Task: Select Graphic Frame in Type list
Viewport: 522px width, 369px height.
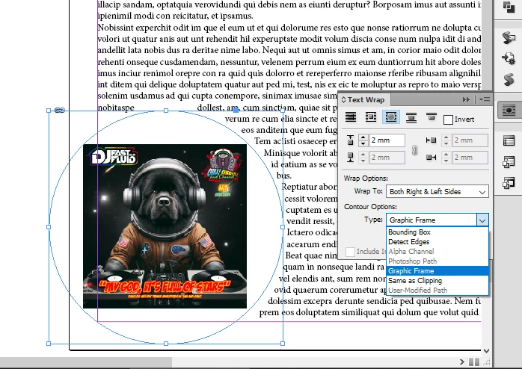Action: pos(437,271)
